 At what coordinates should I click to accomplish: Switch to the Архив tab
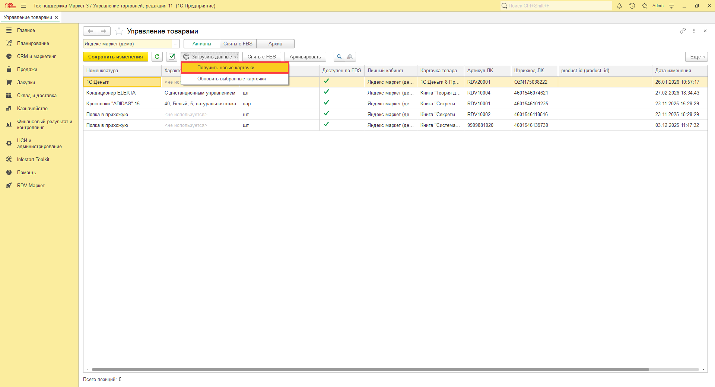(x=275, y=44)
